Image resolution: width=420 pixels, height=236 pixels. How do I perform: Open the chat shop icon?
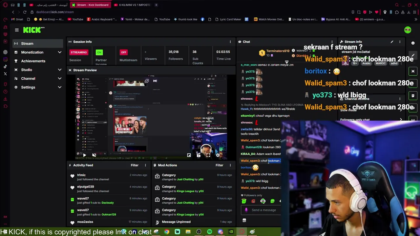244,220
